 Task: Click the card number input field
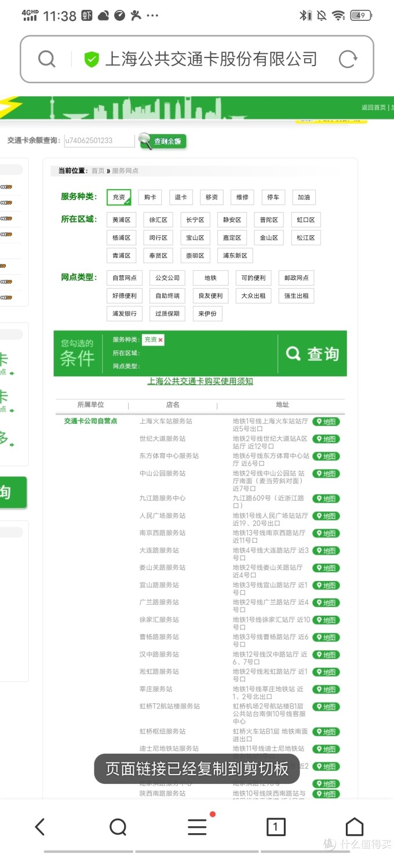(99, 140)
